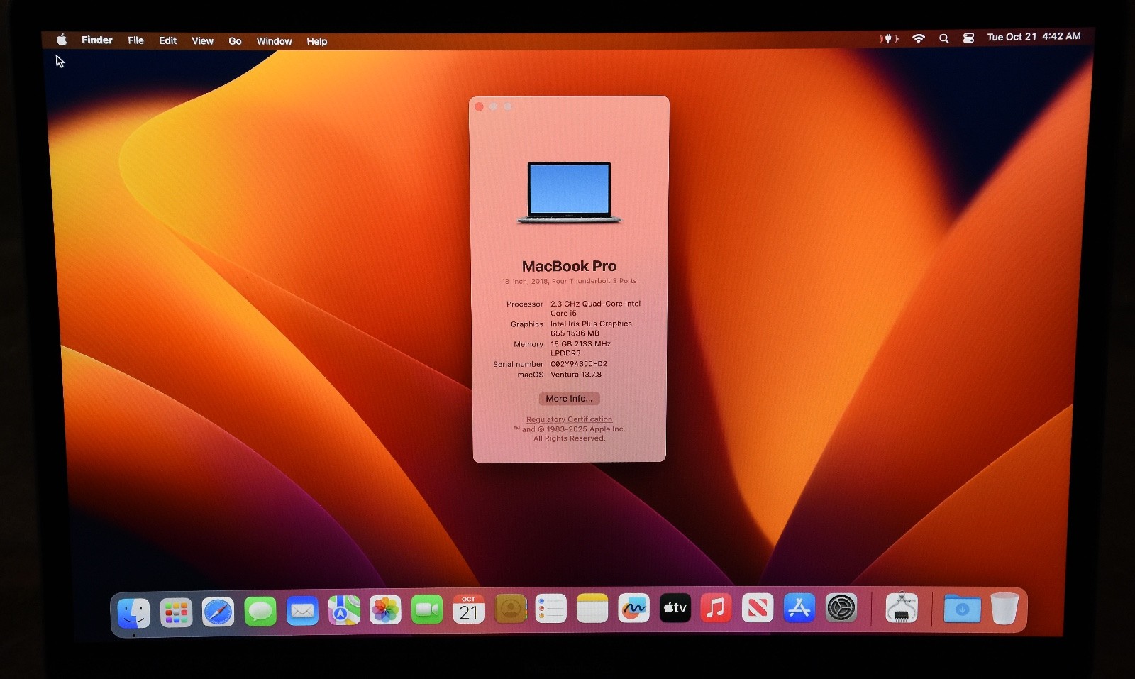
Task: Open Safari from the Dock
Action: (218, 612)
